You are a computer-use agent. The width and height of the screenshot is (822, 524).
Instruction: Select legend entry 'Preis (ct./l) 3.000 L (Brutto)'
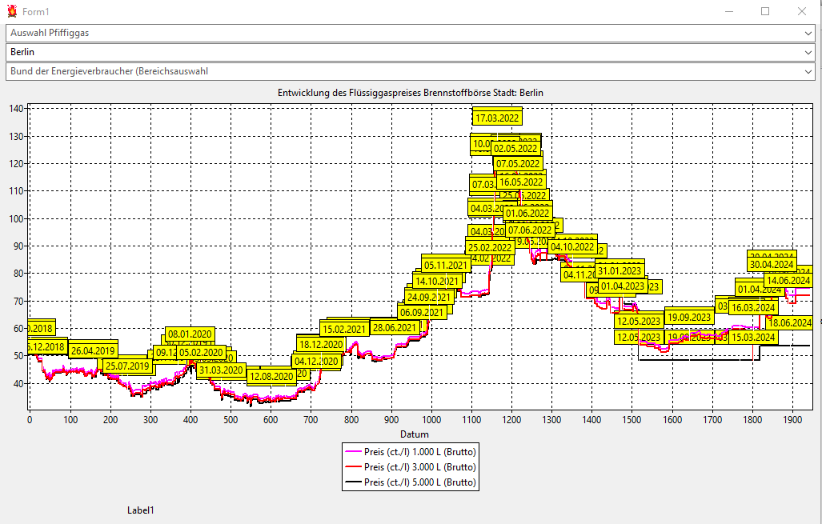coord(420,467)
